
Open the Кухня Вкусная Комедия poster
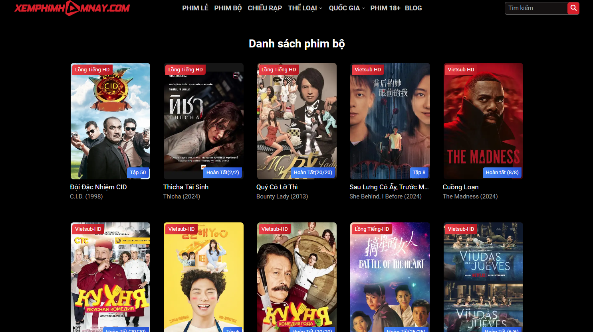[111, 277]
